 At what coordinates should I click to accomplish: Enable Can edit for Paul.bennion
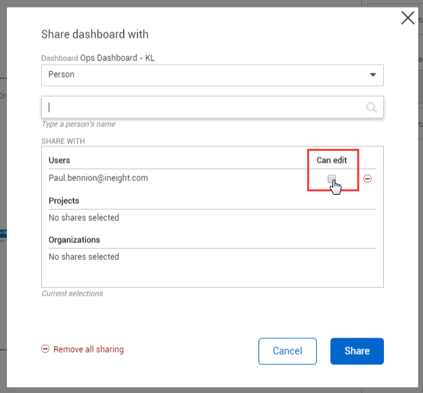pos(332,179)
